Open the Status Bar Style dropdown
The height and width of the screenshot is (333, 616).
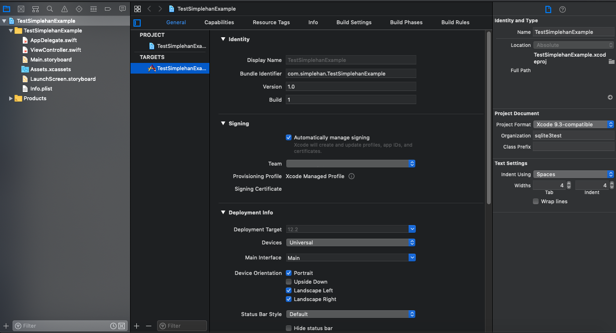pyautogui.click(x=351, y=314)
